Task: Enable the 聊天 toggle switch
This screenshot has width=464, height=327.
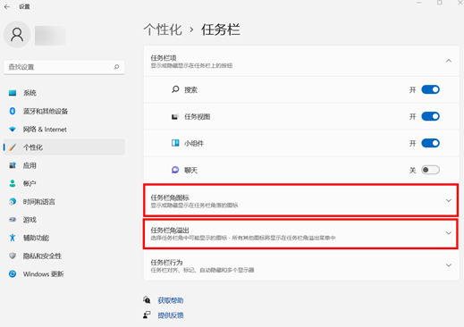Action: point(430,170)
